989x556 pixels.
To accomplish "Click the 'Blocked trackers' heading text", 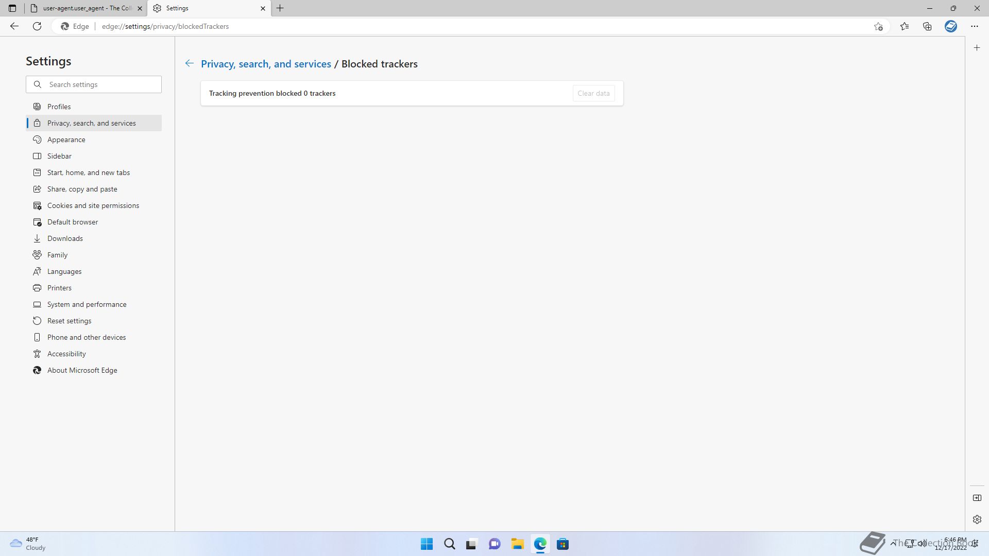I will tap(380, 64).
